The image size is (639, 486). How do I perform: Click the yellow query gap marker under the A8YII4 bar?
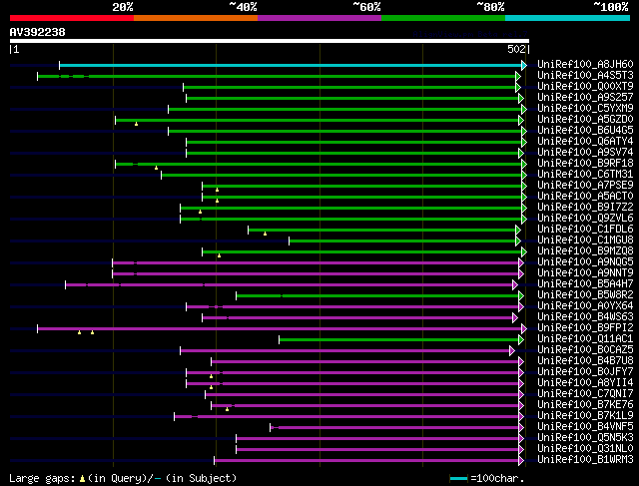pyautogui.click(x=211, y=387)
